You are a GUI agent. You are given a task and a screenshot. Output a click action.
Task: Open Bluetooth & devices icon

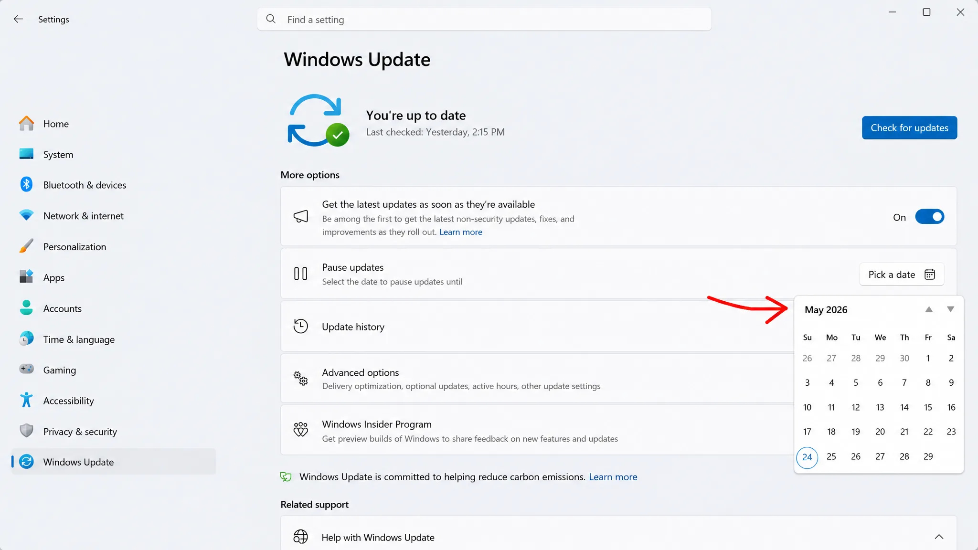pos(26,185)
